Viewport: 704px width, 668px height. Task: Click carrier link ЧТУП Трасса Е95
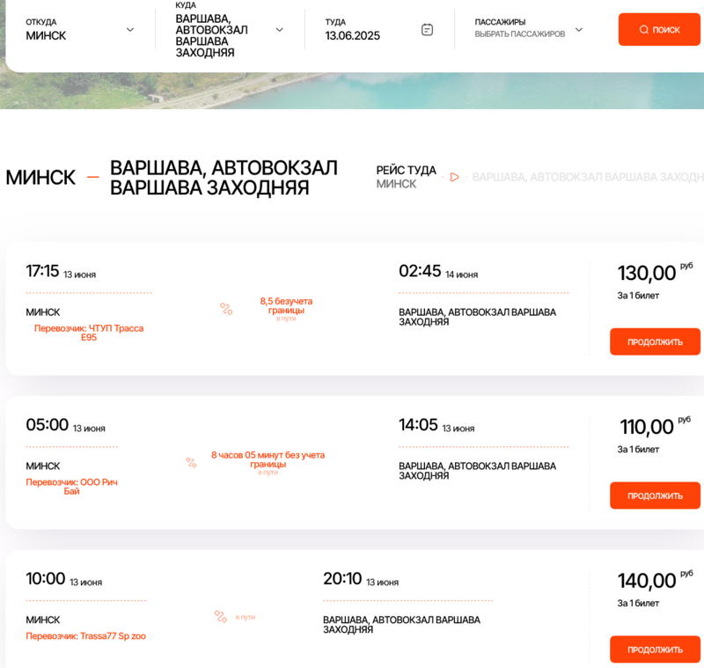click(89, 333)
